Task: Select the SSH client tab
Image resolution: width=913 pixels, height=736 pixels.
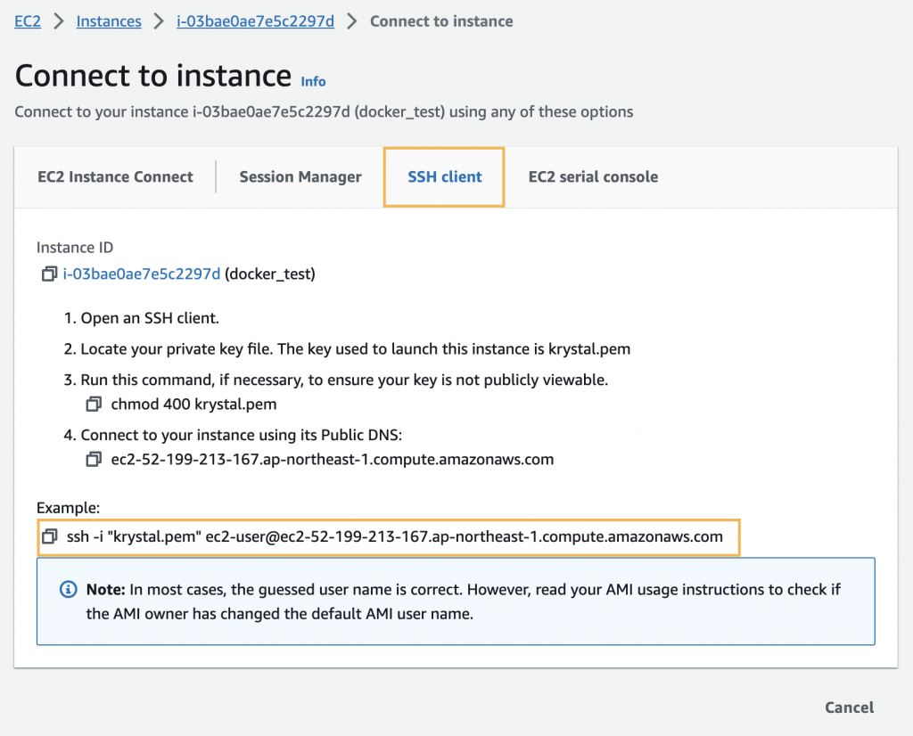Action: 444,176
